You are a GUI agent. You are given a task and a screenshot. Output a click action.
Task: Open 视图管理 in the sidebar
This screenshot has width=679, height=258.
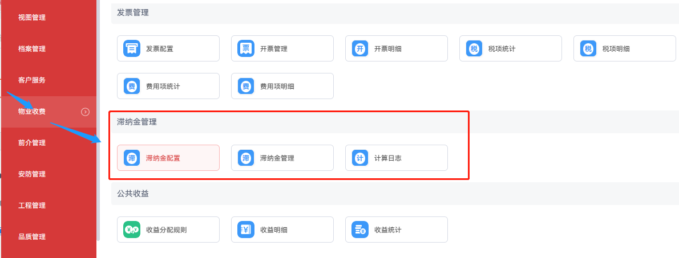tap(32, 18)
